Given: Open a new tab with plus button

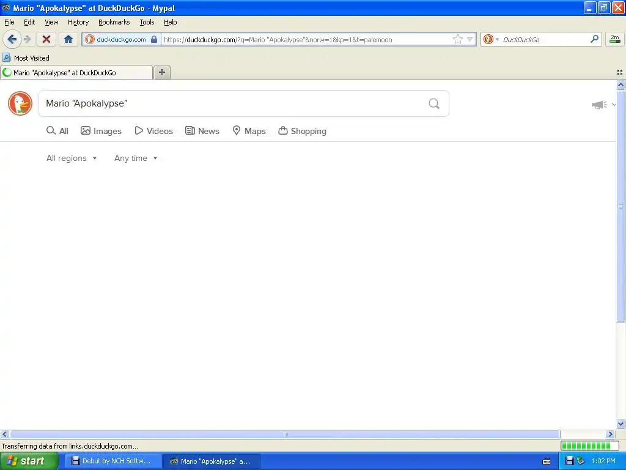Looking at the screenshot, I should point(161,72).
